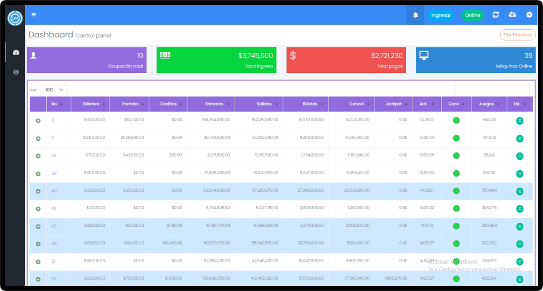Sort table by Jackpot column header
Viewport: 543px width, 291px height.
(393, 104)
